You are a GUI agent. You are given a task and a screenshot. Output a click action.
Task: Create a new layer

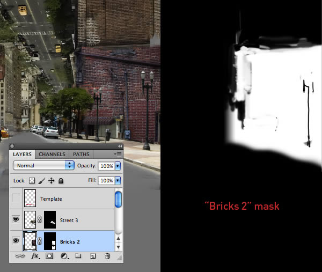93,256
